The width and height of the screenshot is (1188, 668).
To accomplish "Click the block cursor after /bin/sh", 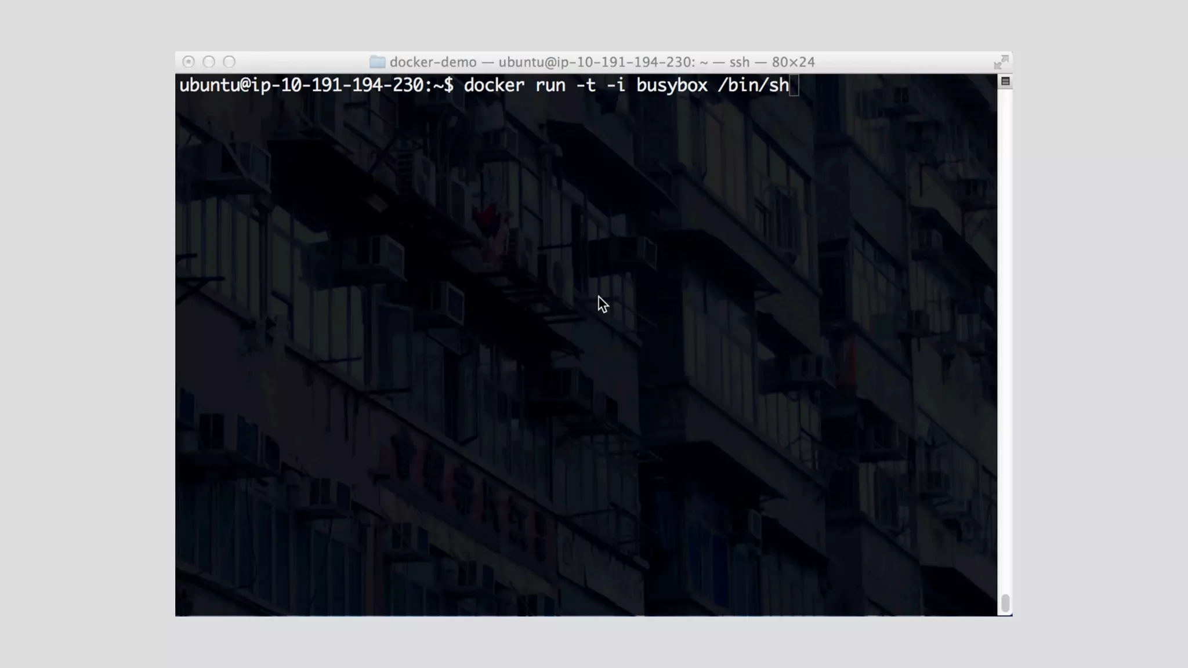I will 794,86.
